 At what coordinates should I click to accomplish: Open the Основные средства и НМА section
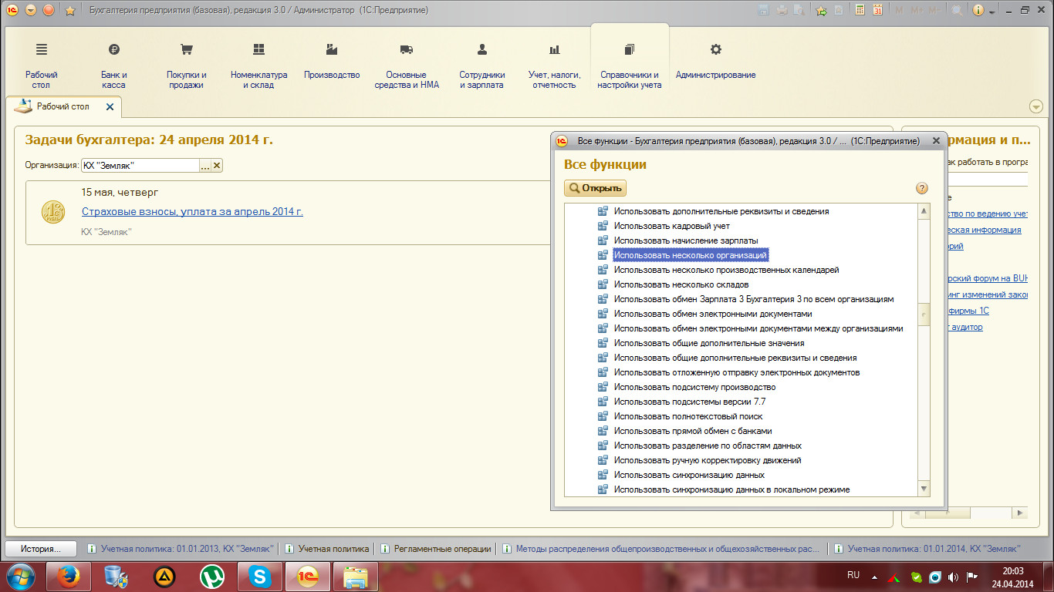407,67
